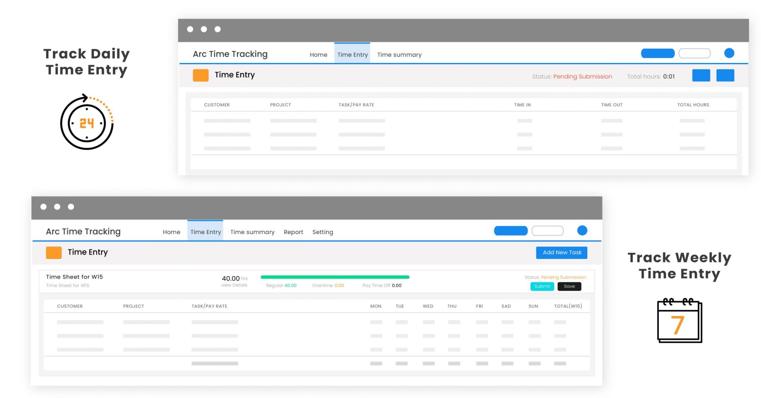Click the right blue square icon near Total hours
The width and height of the screenshot is (761, 398).
pyautogui.click(x=725, y=75)
